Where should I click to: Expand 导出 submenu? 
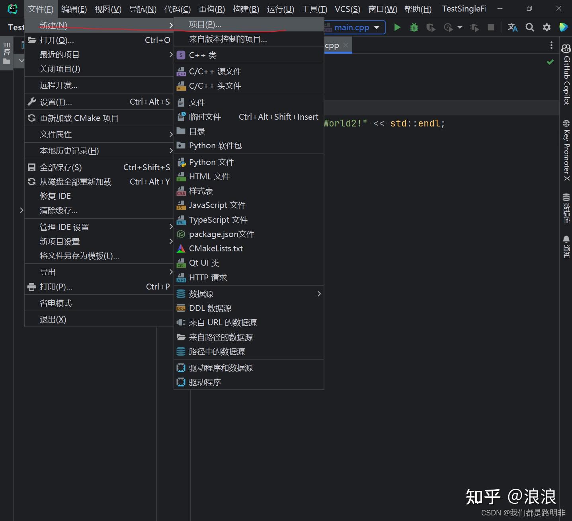tap(99, 272)
